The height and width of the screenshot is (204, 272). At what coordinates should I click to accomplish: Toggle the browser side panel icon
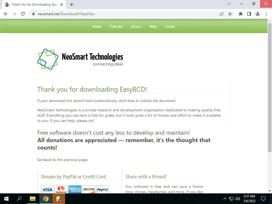pyautogui.click(x=249, y=14)
